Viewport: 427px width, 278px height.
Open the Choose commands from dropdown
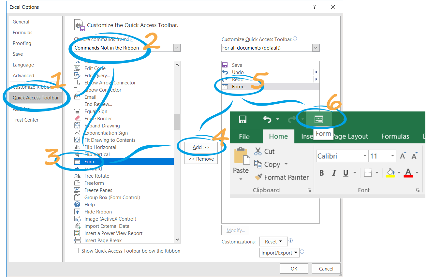pos(177,48)
